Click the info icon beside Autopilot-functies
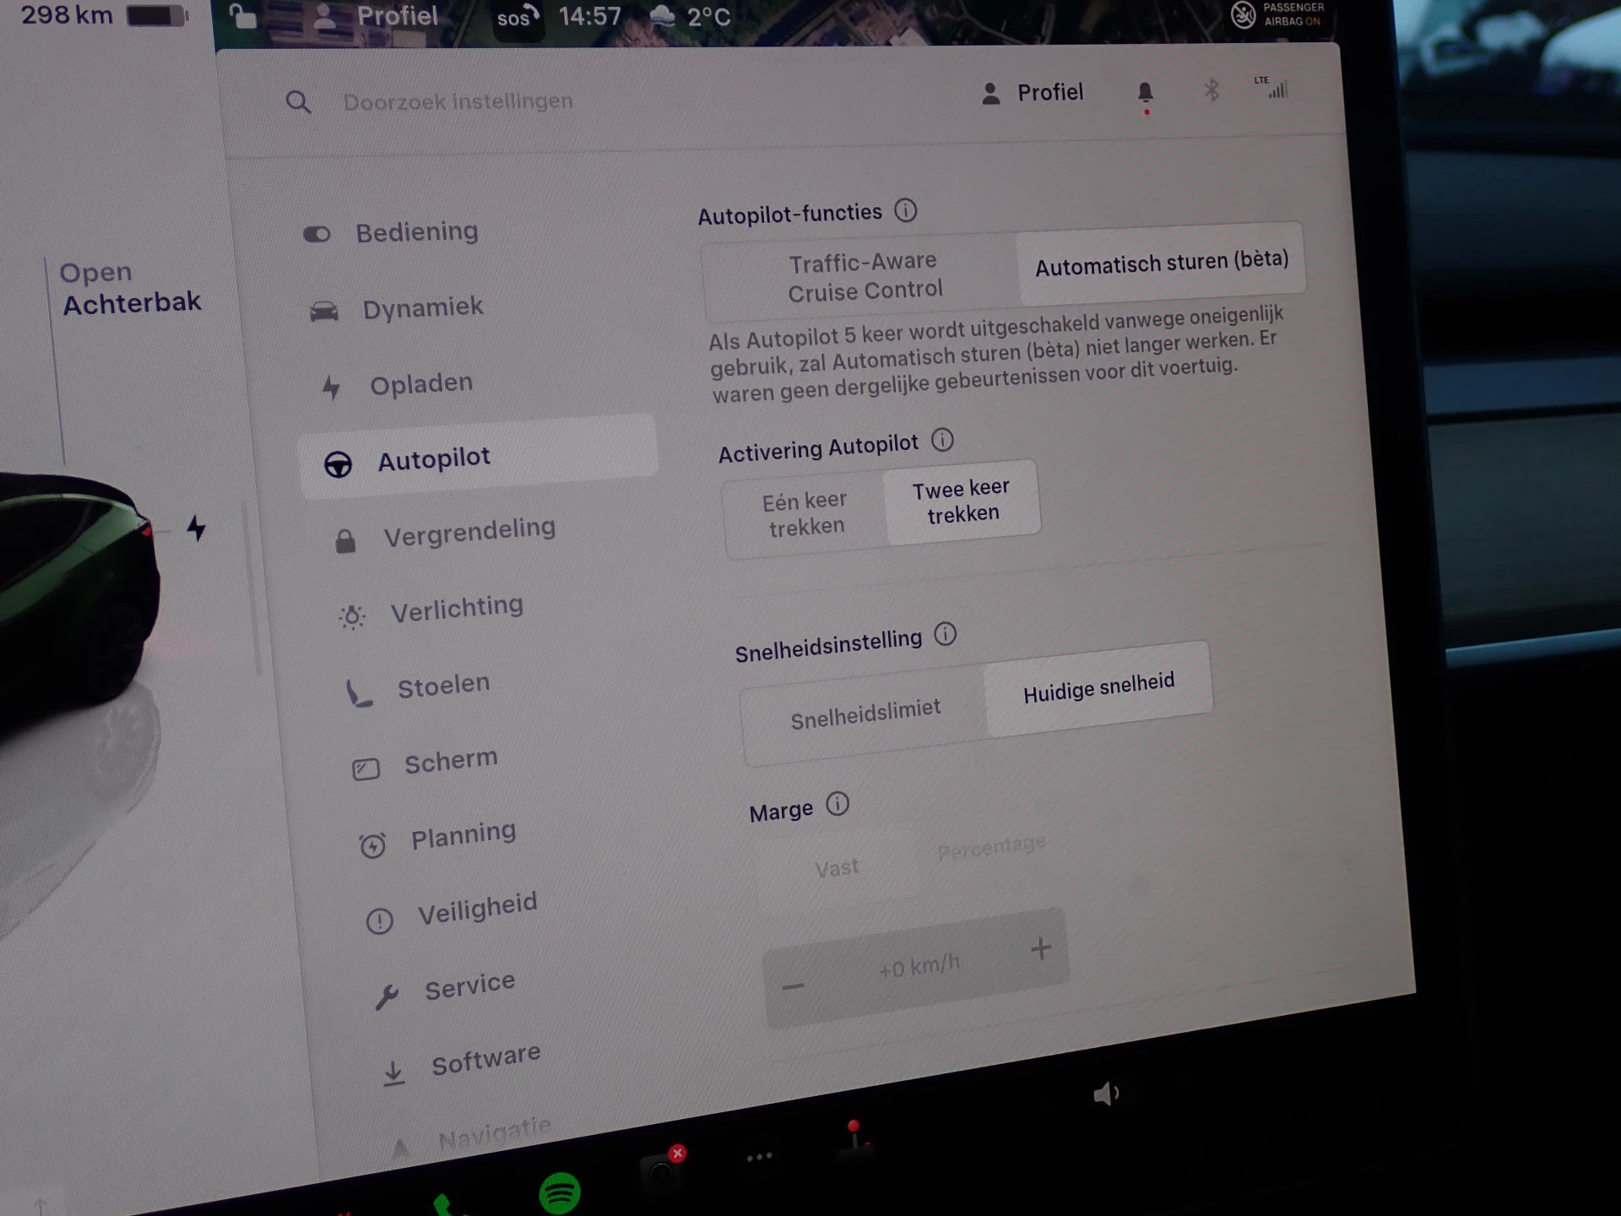Screen dimensions: 1621x1216 pyautogui.click(x=905, y=210)
